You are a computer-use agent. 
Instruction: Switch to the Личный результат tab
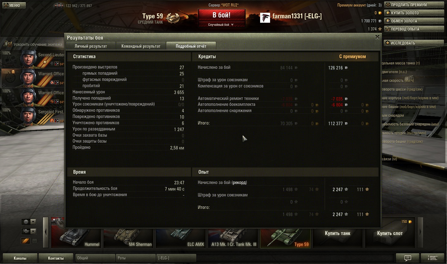[91, 46]
